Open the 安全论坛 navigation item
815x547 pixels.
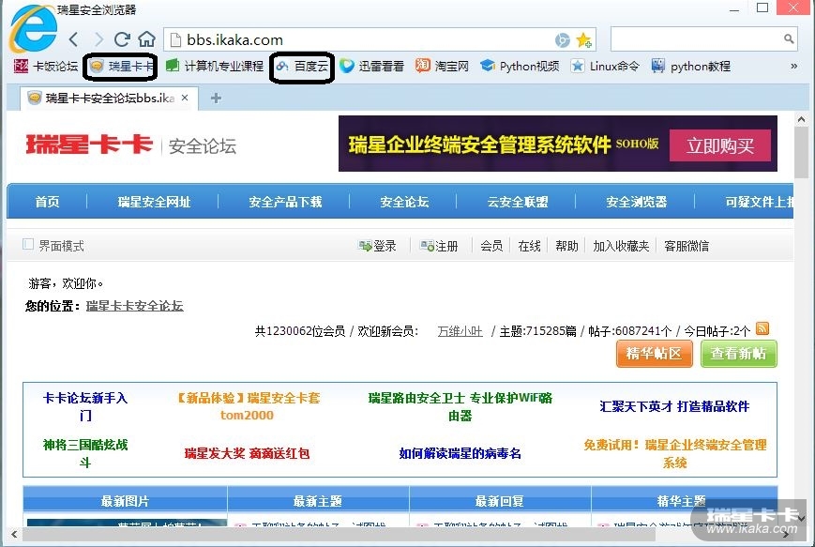pos(404,202)
